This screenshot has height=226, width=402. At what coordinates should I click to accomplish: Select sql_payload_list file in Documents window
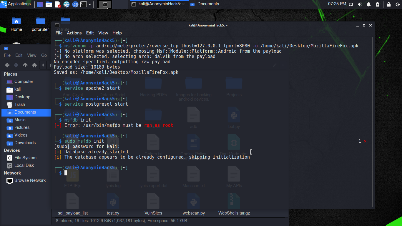pos(73,213)
